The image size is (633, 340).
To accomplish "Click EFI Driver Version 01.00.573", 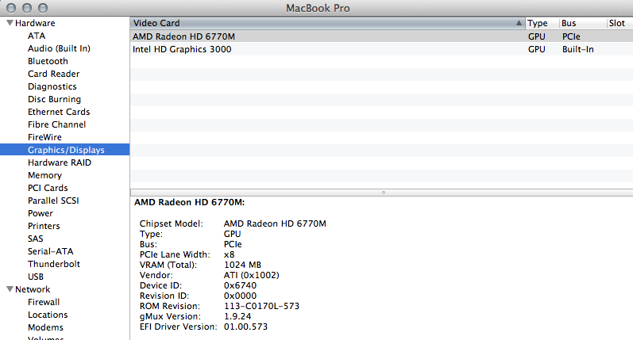I will pyautogui.click(x=246, y=327).
